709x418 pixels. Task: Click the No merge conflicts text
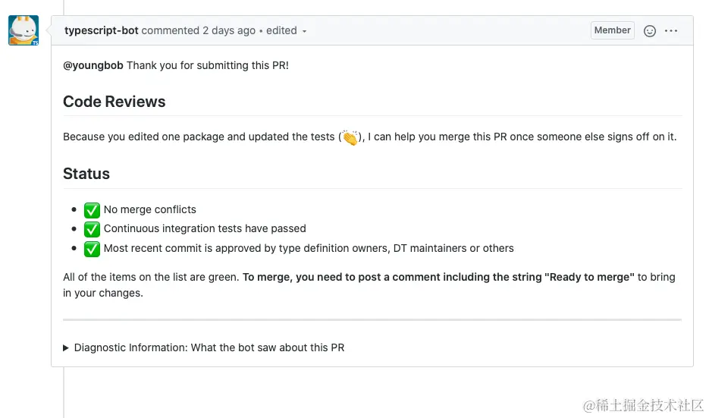pyautogui.click(x=150, y=210)
